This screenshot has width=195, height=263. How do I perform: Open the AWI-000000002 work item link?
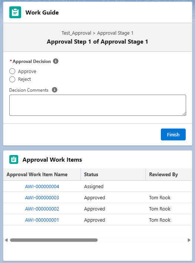(42, 209)
